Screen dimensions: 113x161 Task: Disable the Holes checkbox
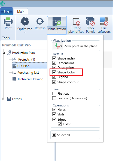point(54,109)
